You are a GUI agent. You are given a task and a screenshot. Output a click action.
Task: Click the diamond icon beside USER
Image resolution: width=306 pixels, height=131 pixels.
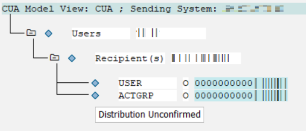coord(95,83)
